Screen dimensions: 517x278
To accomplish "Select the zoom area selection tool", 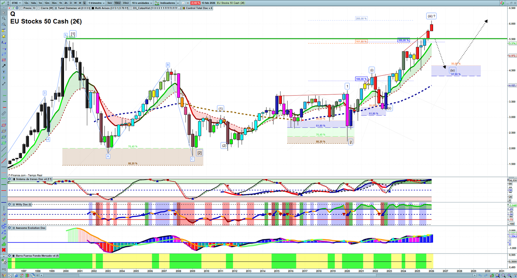I will pos(4,24).
